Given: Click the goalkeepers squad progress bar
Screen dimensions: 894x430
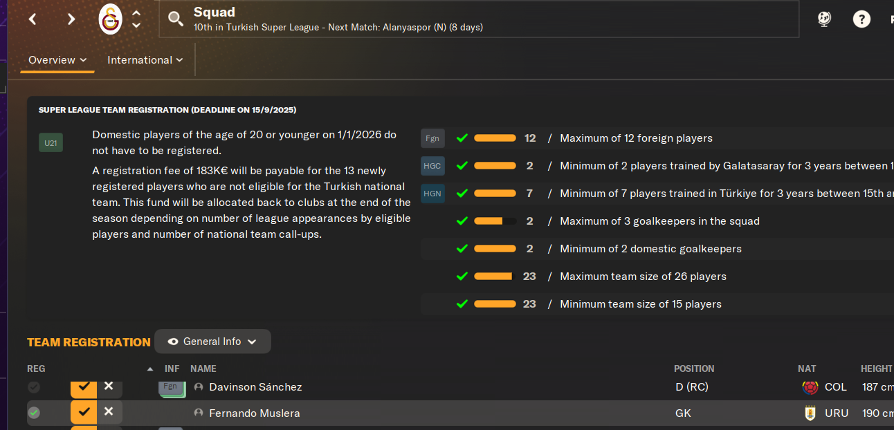Looking at the screenshot, I should tap(495, 221).
